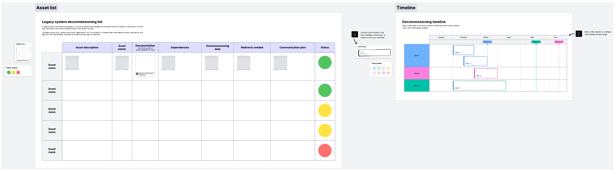Click the teal Milestone marker in May
615x172 pixels.
(536, 42)
